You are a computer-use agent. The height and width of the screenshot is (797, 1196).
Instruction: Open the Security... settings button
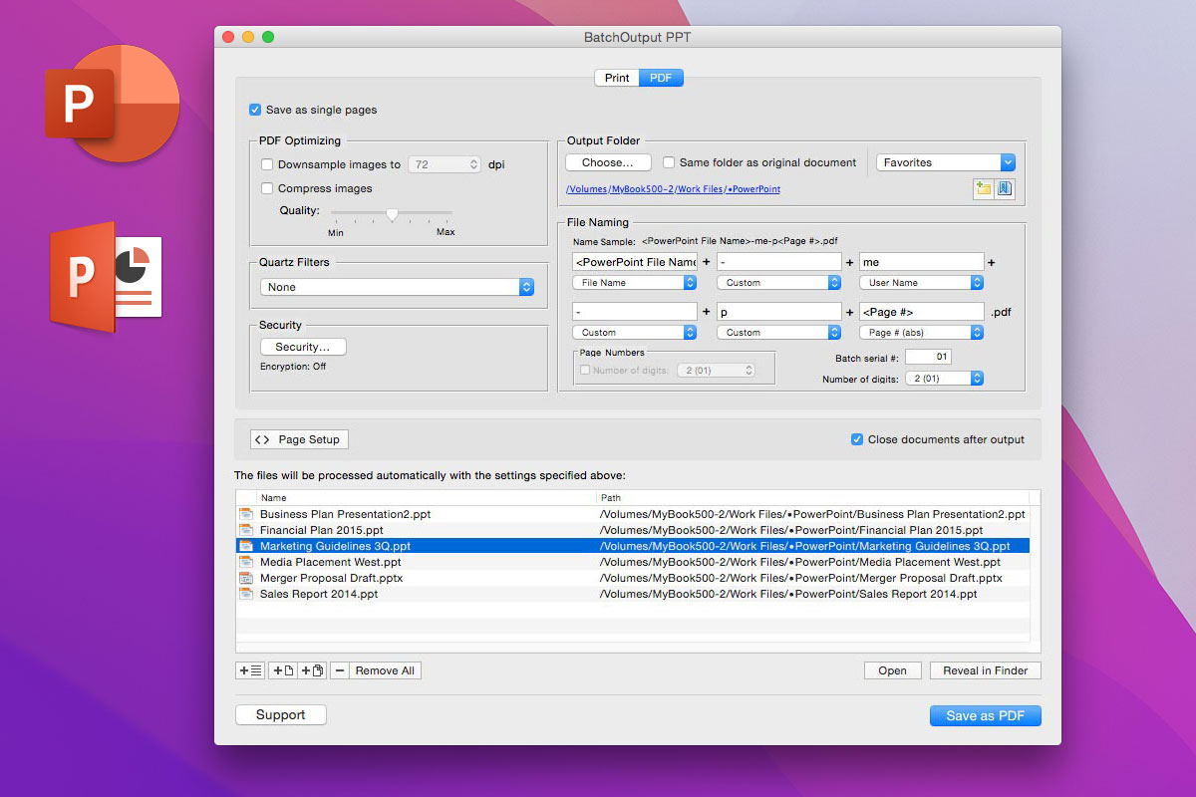(303, 347)
